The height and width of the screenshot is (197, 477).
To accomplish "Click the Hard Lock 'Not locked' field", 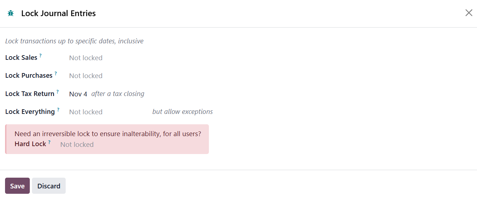I will point(77,145).
